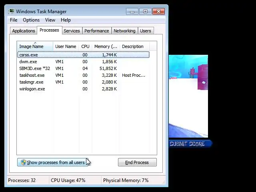The image size is (256, 192).
Task: Maximize the Task Manager window
Action: [145, 12]
